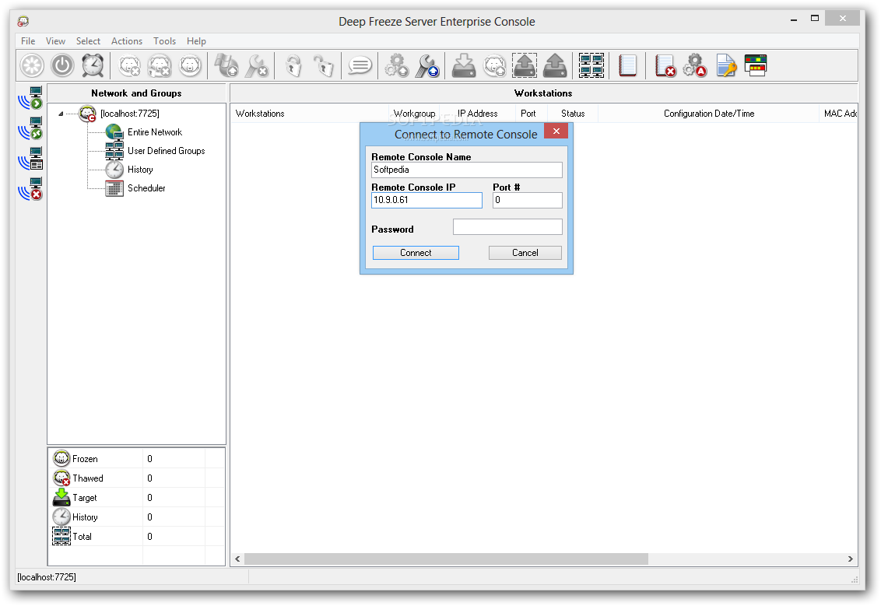Open the Help menu
The height and width of the screenshot is (606, 881).
click(x=197, y=41)
